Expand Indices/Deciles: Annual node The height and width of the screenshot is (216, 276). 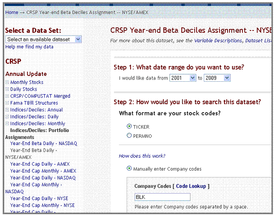(7, 110)
